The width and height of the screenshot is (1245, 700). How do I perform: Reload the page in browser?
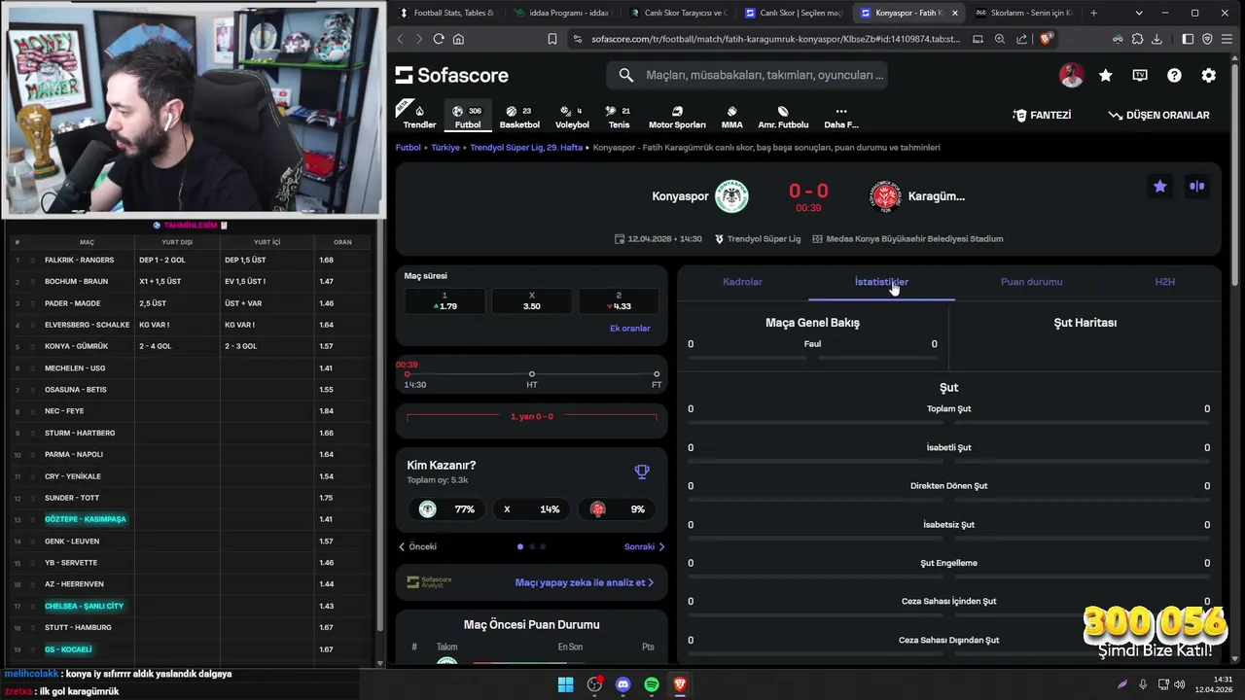(439, 39)
